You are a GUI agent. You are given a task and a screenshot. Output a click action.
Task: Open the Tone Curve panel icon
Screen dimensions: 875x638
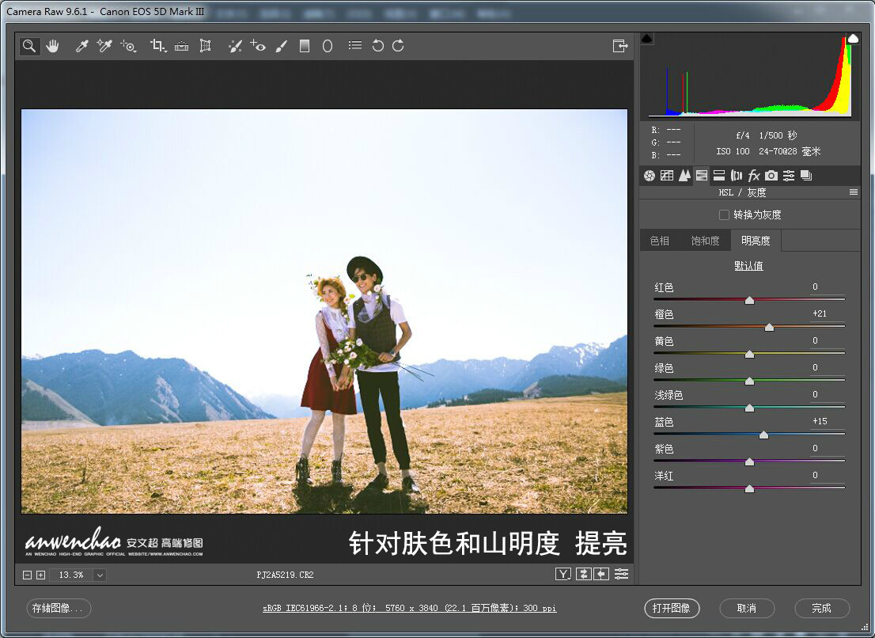[667, 176]
